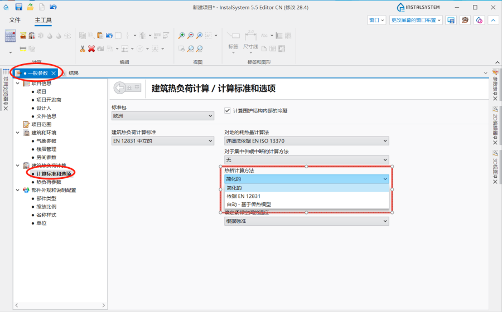Click the open folder icon
502x312 pixels.
point(30,7)
